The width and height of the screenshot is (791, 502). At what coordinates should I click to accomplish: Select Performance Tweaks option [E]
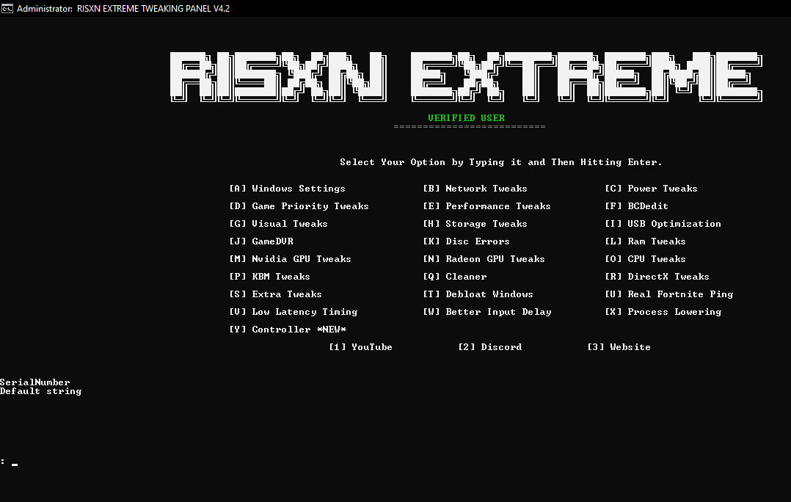[487, 205]
